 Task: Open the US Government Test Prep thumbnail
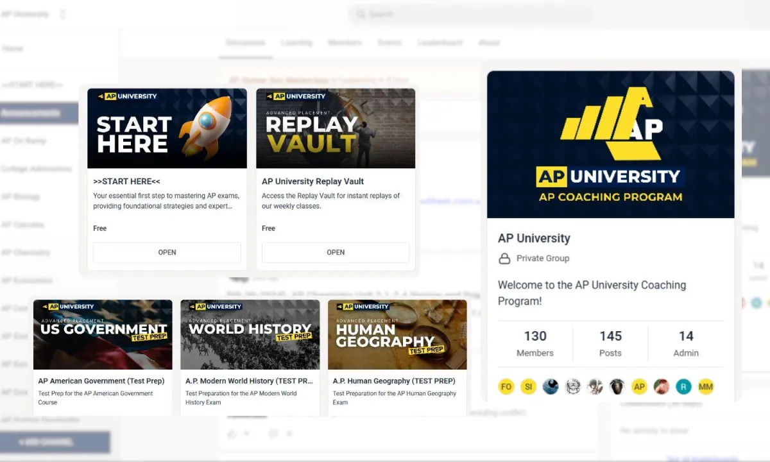coord(103,334)
